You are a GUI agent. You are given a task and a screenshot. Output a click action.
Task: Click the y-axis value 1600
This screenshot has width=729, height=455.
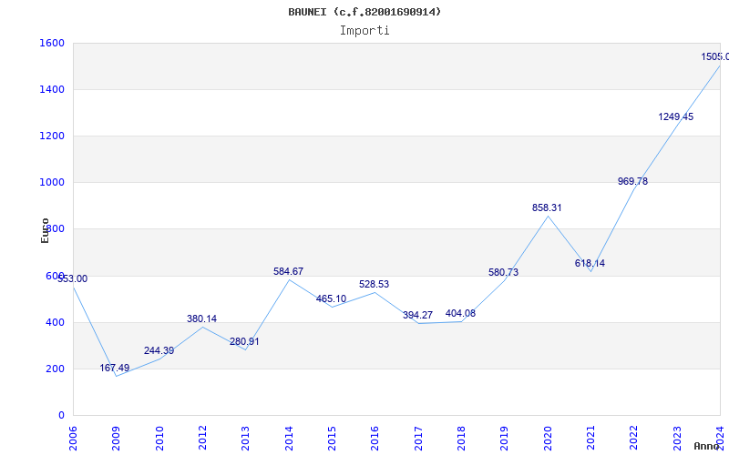click(52, 43)
